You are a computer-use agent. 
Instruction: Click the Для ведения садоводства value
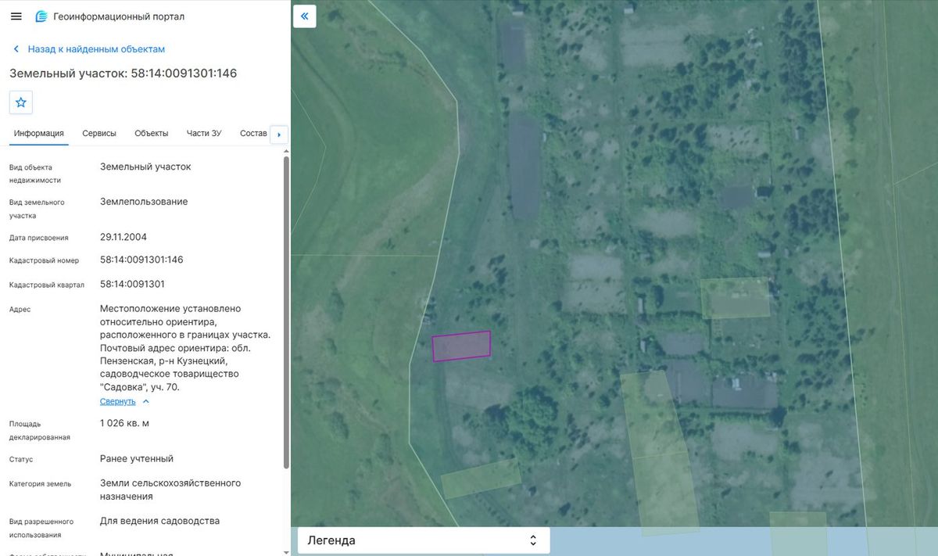(x=159, y=521)
